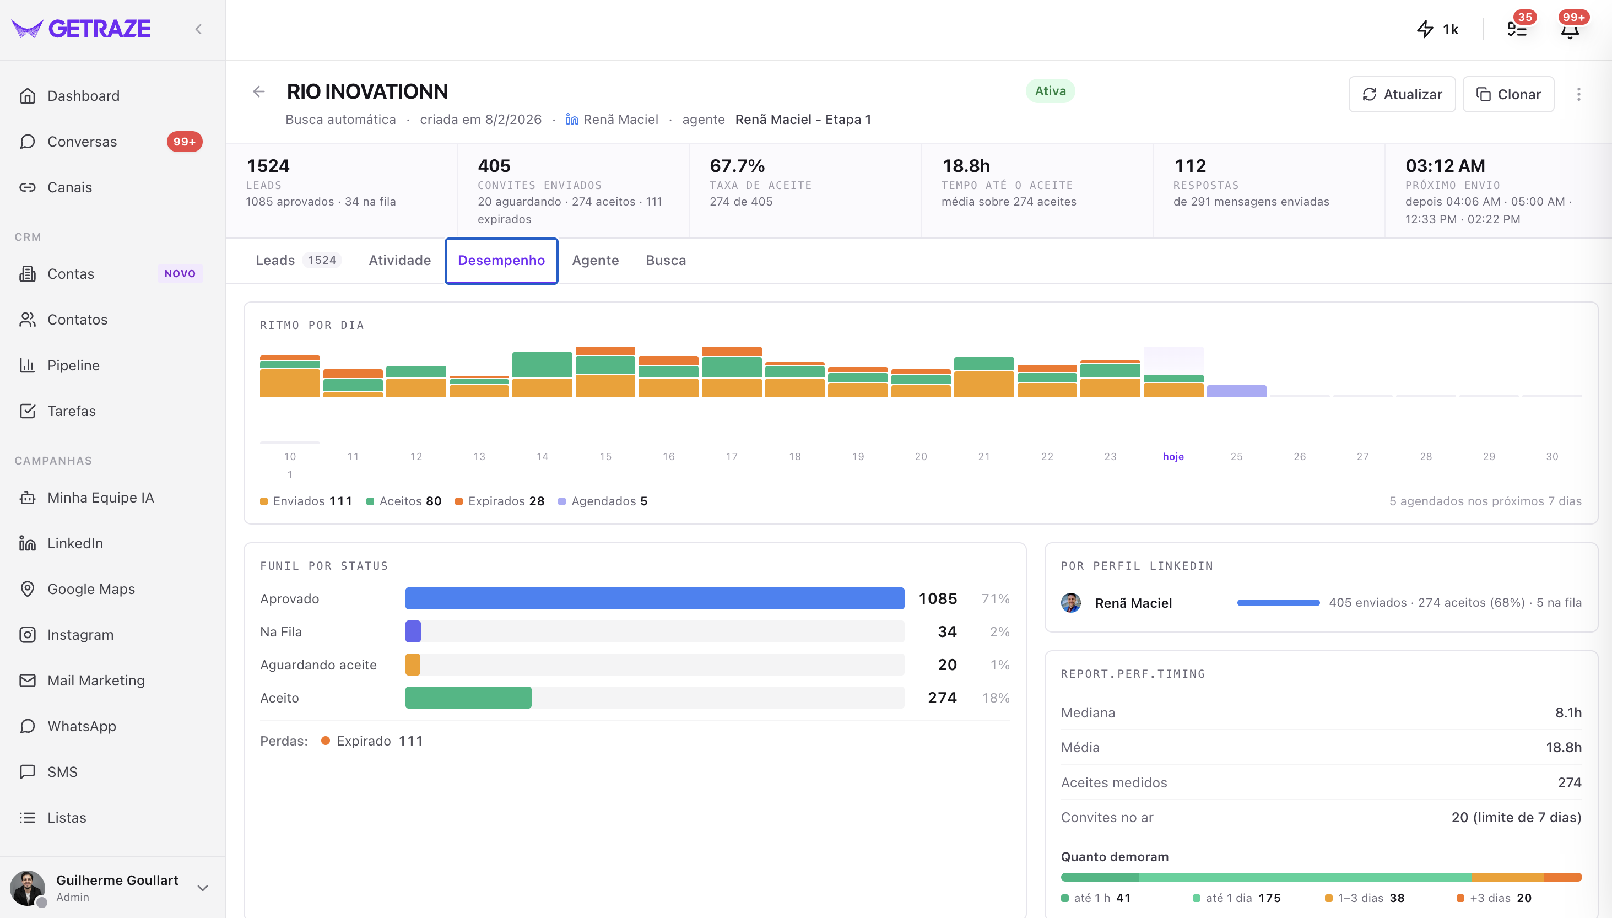Open the Canais link icon

(27, 187)
